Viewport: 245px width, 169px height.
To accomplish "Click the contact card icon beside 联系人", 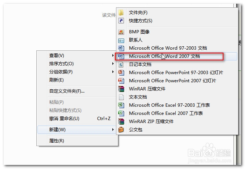I will (121, 41).
